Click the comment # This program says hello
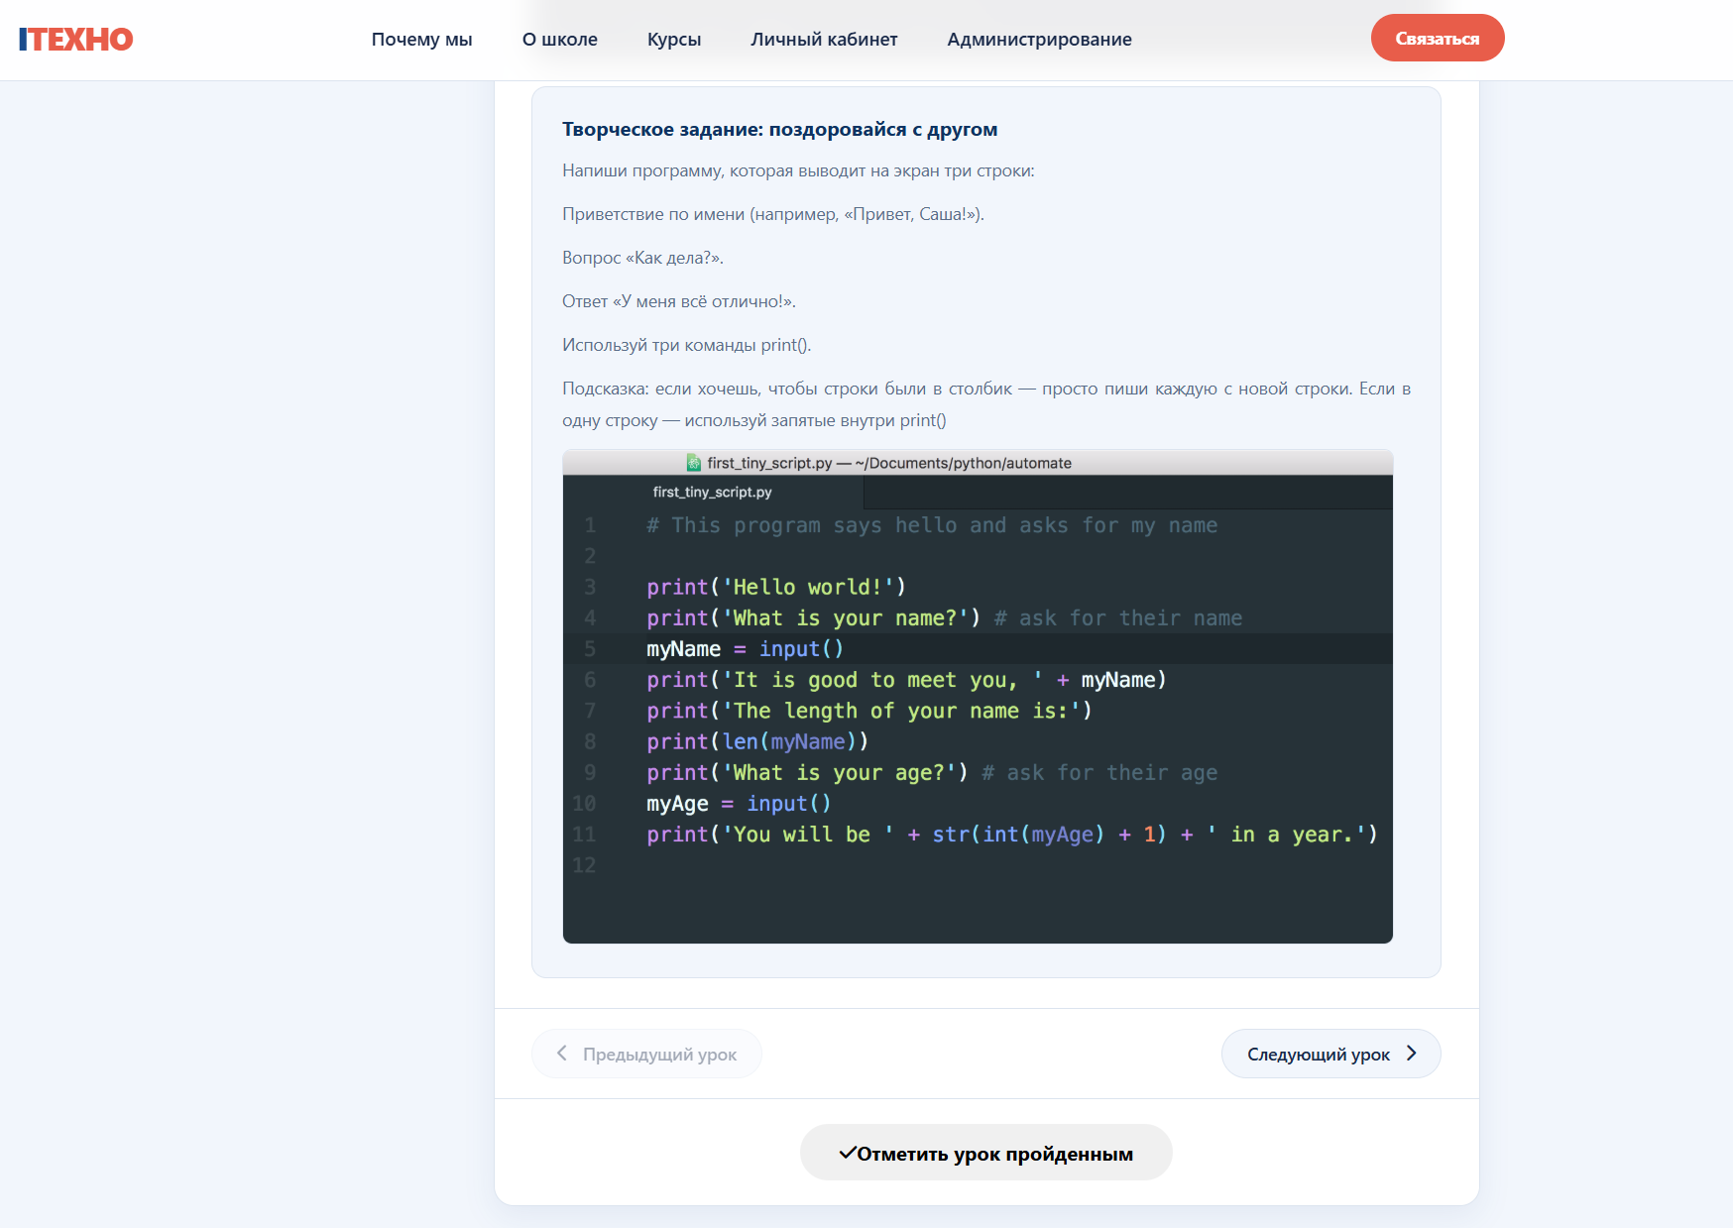The width and height of the screenshot is (1733, 1228). point(932,525)
